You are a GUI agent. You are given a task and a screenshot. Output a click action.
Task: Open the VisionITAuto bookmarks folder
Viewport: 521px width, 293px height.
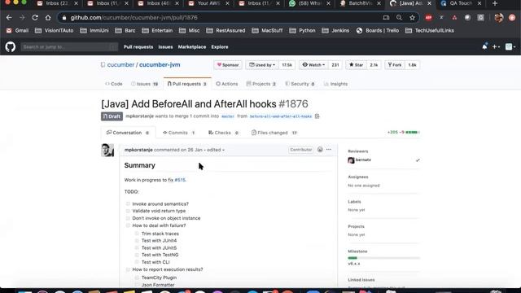55,31
